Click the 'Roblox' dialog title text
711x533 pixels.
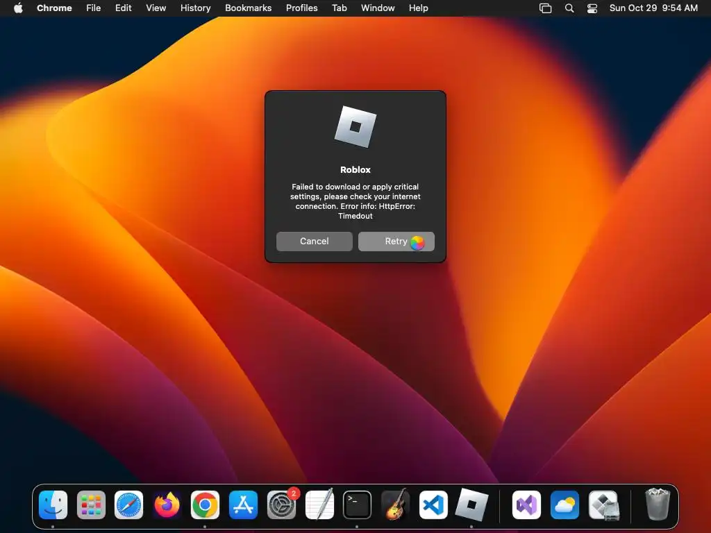355,169
